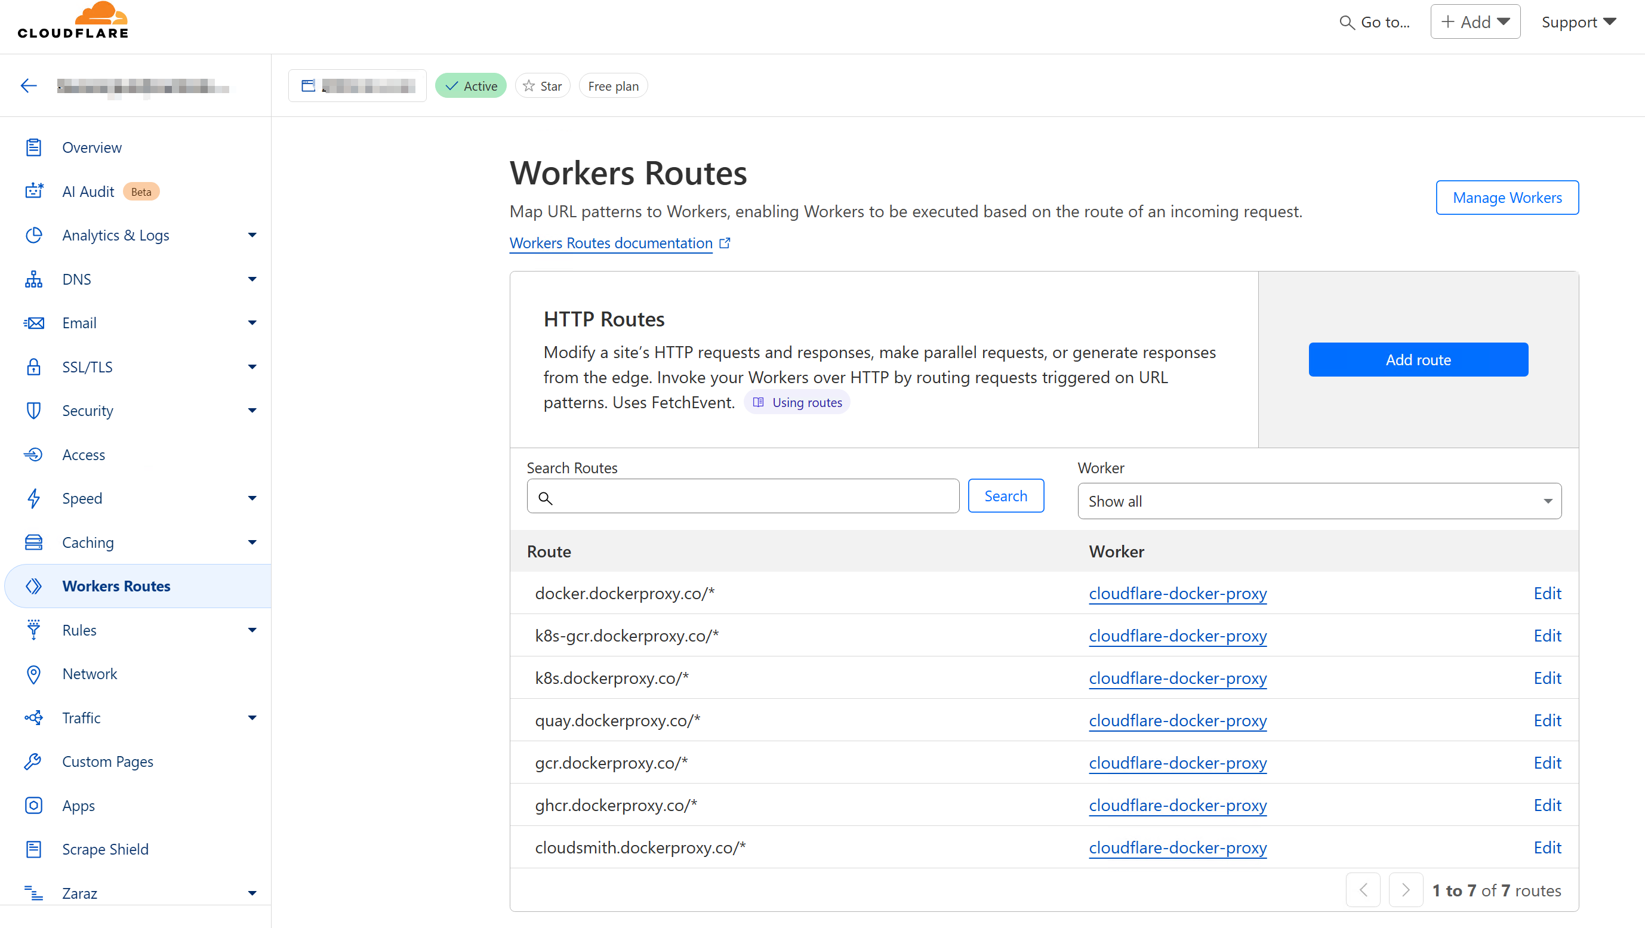1645x928 pixels.
Task: Click the Apps icon
Action: tap(34, 806)
